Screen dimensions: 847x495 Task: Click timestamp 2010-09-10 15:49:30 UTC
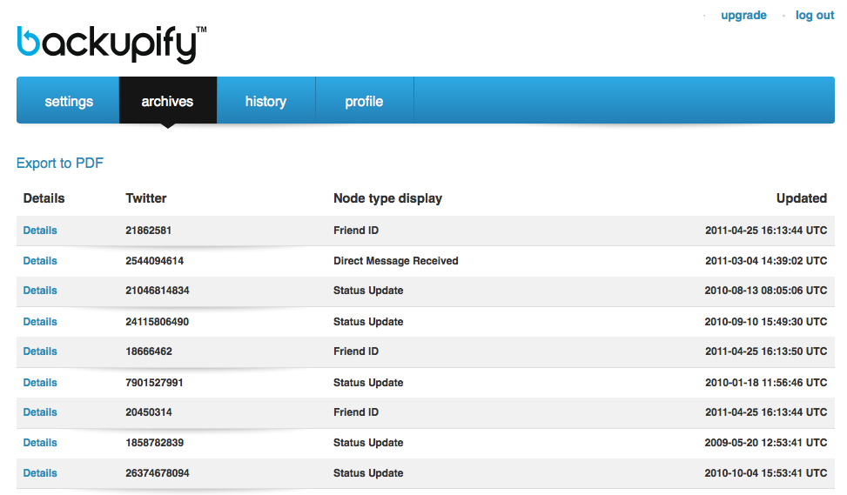click(766, 322)
